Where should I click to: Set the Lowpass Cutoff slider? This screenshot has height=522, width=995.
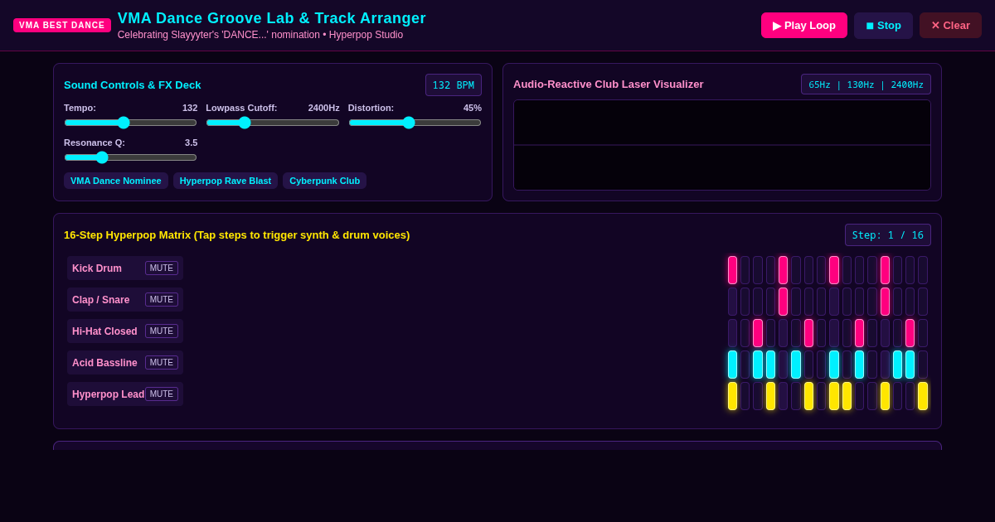click(273, 123)
